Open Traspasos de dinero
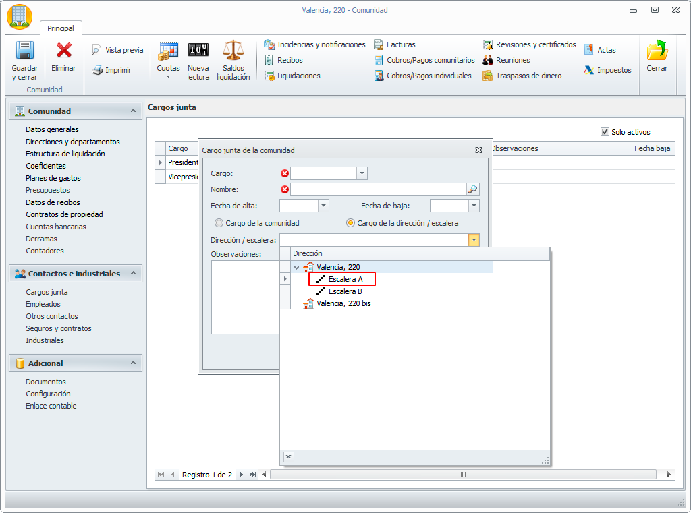The height and width of the screenshot is (513, 691). point(522,76)
